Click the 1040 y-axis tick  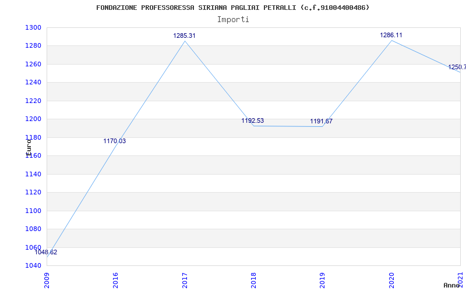33,266
